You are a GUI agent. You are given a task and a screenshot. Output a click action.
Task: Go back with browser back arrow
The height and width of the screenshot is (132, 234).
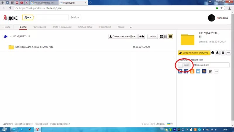[x=4, y=8]
